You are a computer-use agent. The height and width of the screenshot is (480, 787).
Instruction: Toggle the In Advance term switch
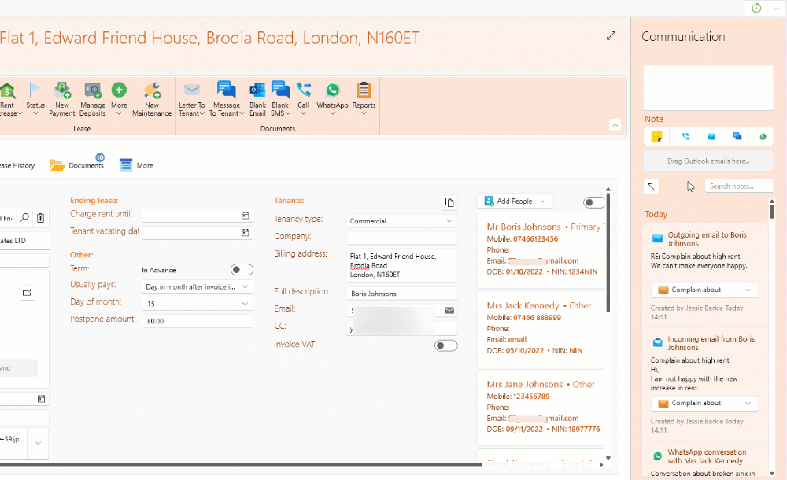tap(242, 270)
